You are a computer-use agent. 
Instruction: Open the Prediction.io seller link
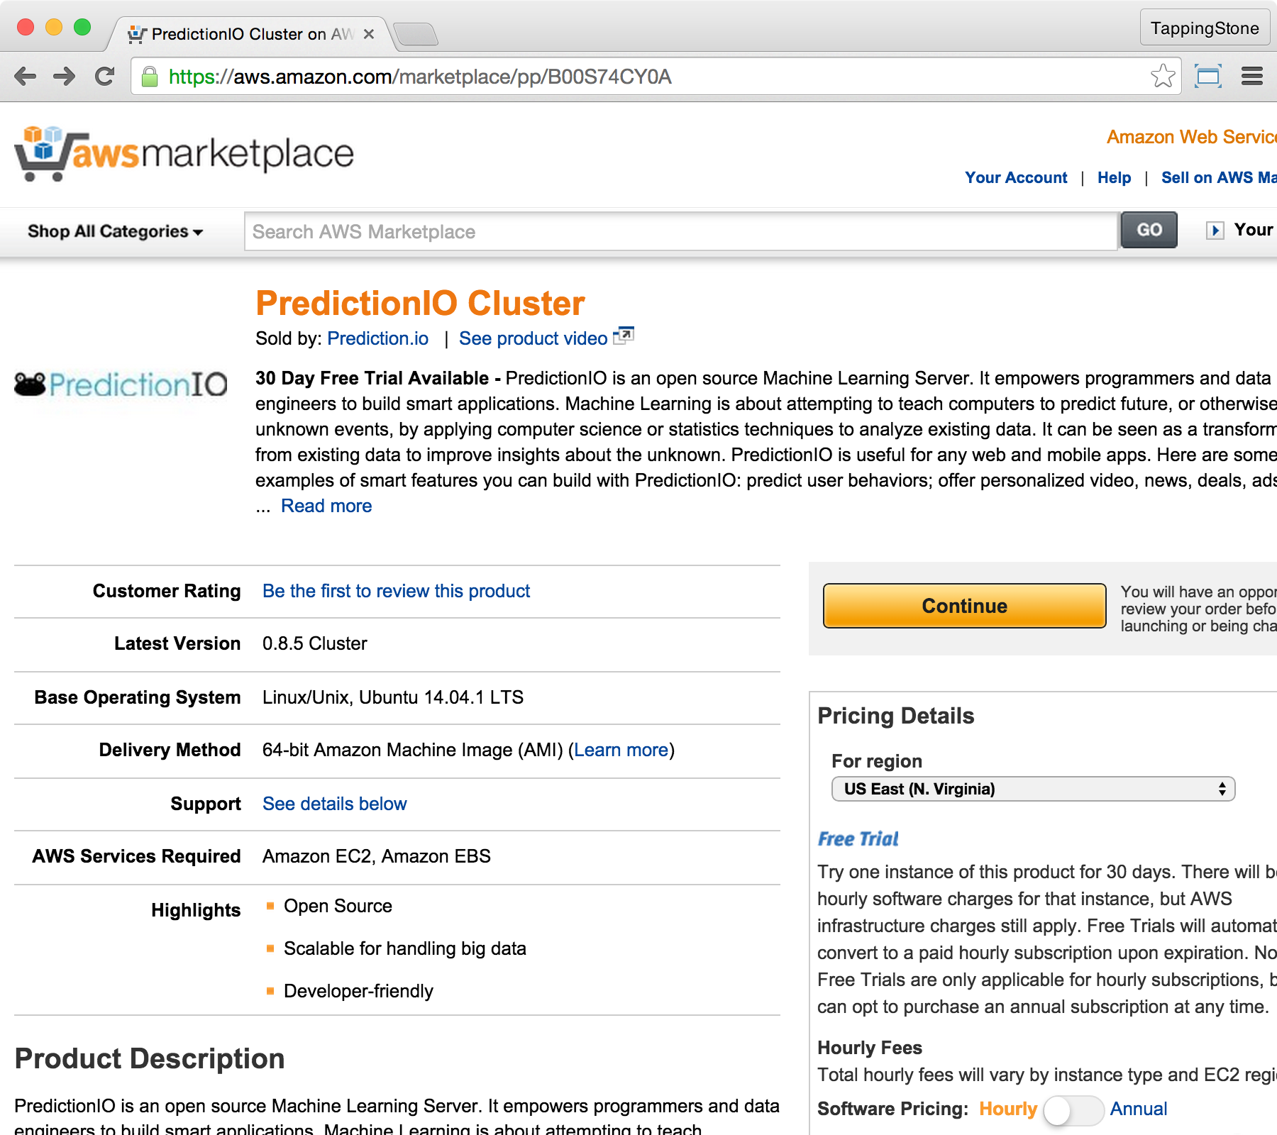click(377, 338)
